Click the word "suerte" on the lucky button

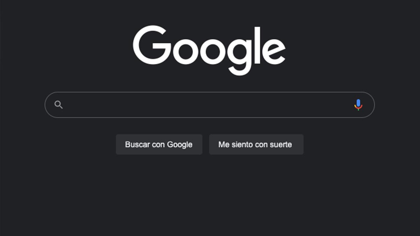[280, 145]
